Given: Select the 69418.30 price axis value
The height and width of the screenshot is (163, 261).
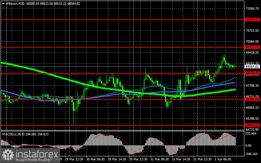Looking at the screenshot, I should coord(252,52).
